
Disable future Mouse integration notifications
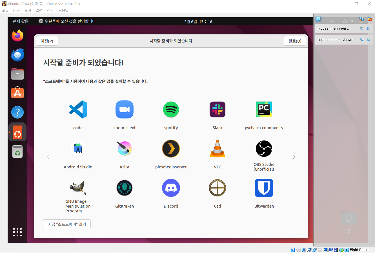point(362,28)
